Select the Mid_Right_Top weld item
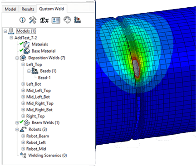This screenshot has height=166, width=196. 40,103
